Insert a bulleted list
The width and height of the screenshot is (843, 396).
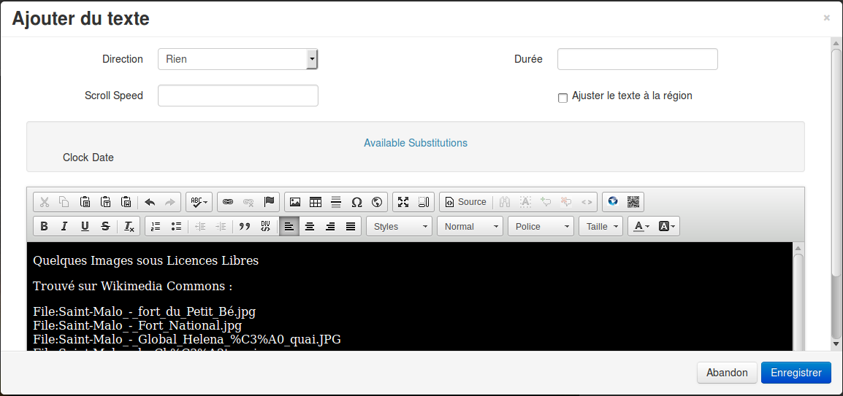[x=175, y=226]
